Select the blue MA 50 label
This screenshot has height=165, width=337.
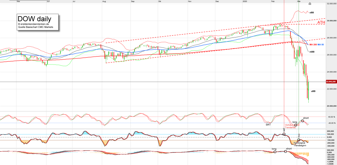click(321, 44)
